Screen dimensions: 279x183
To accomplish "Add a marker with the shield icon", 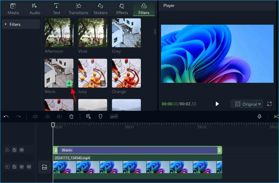I will pyautogui.click(x=100, y=116).
